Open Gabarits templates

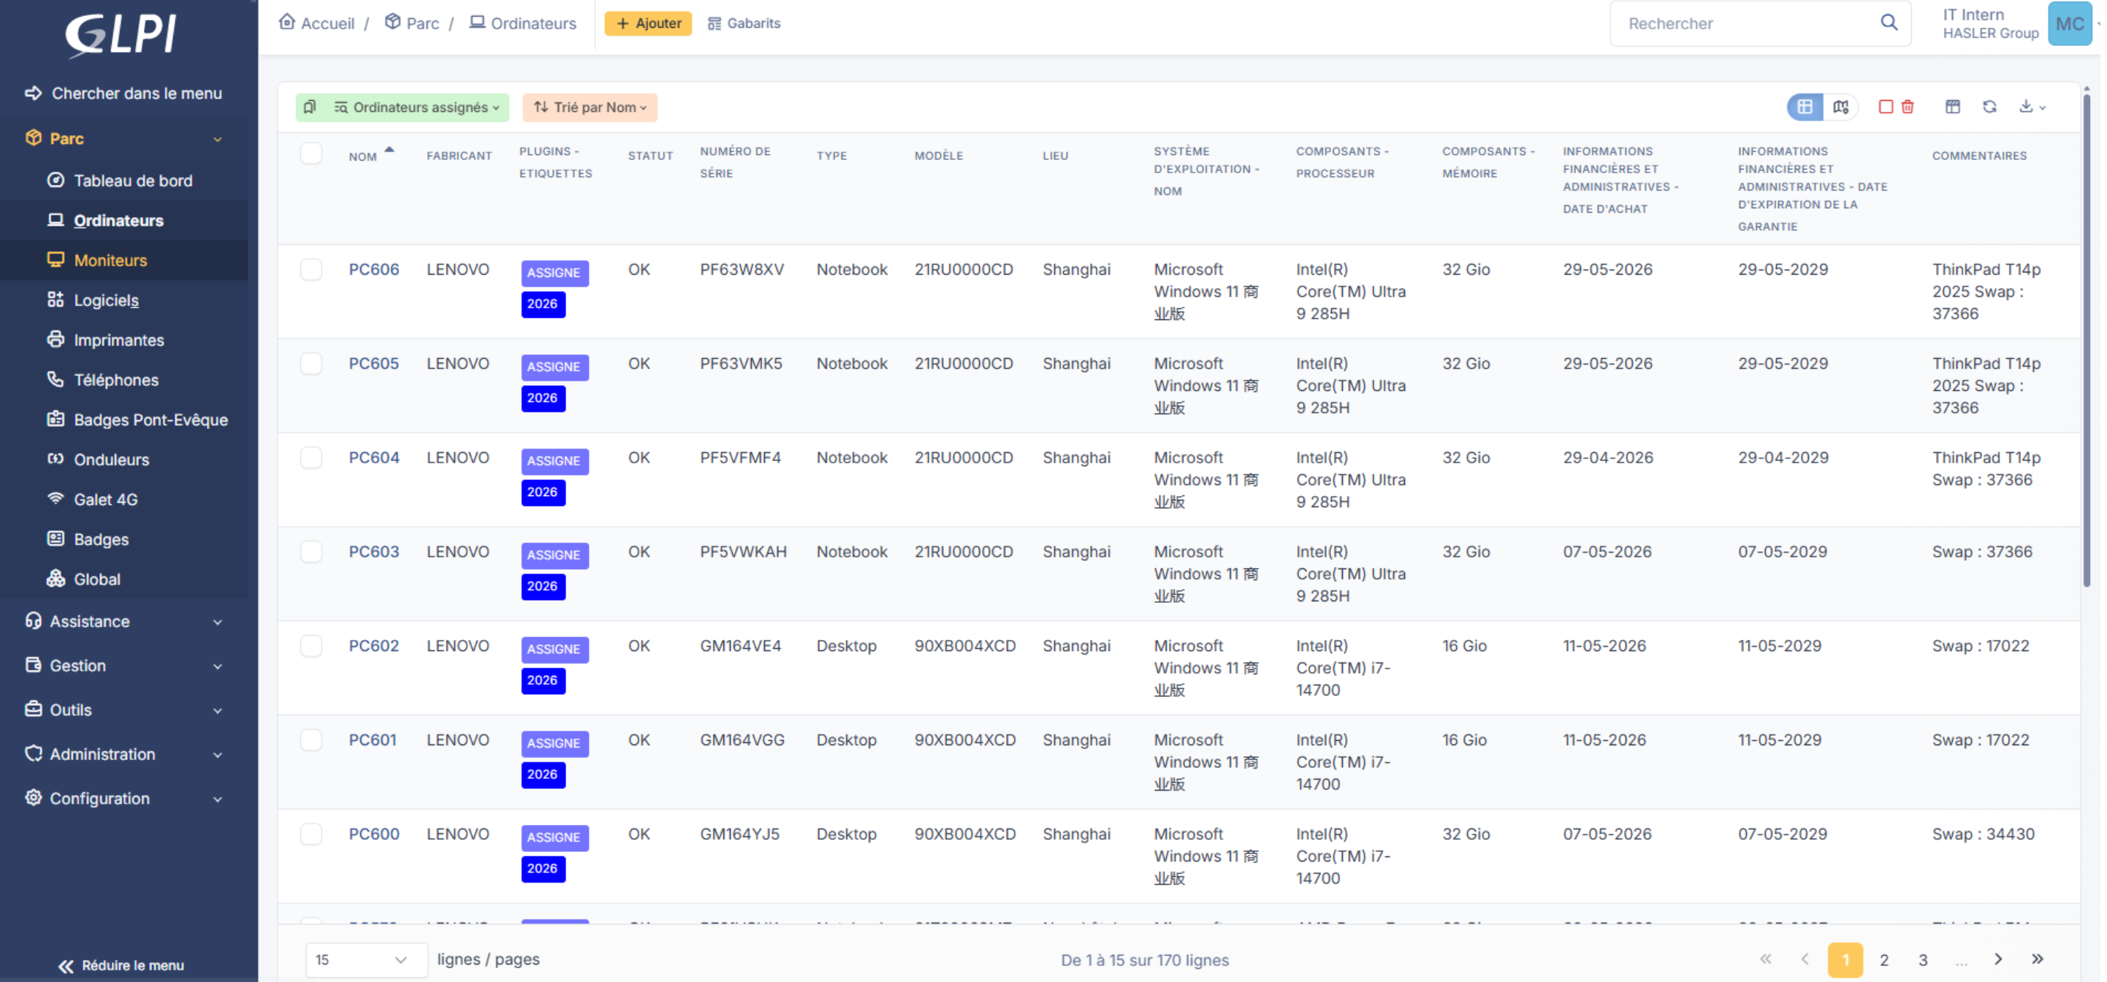coord(744,23)
